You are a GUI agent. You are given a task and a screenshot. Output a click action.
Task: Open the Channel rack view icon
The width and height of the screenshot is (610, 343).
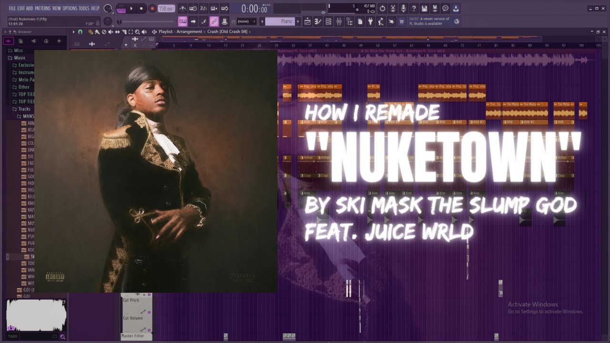[328, 21]
